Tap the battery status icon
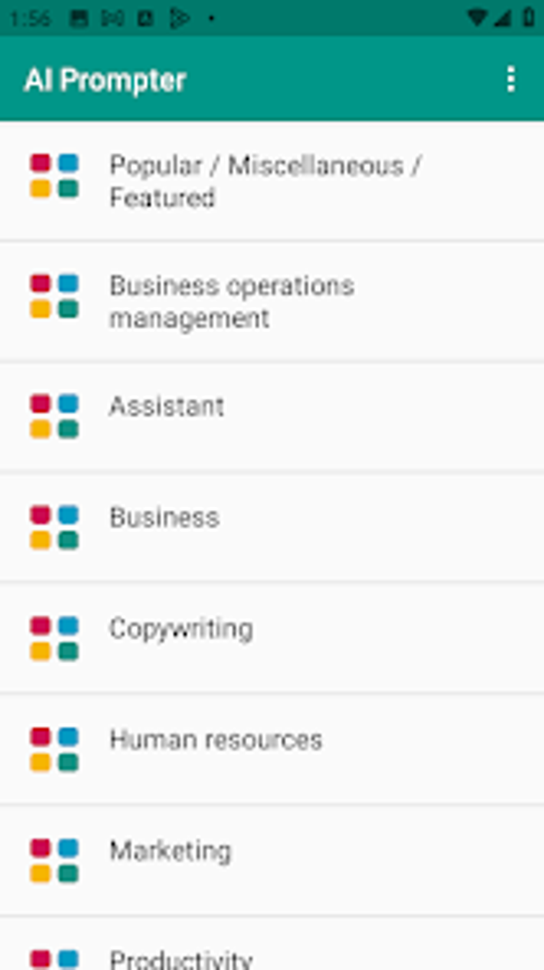Screen dimensions: 544x970 529,18
